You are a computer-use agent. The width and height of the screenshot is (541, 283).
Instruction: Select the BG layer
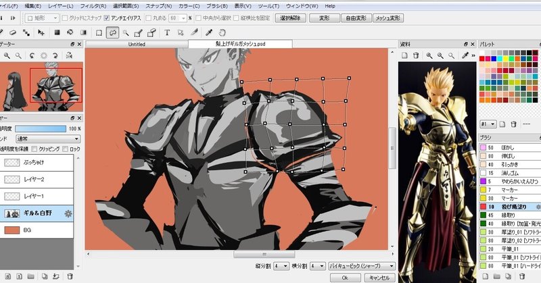tap(37, 230)
